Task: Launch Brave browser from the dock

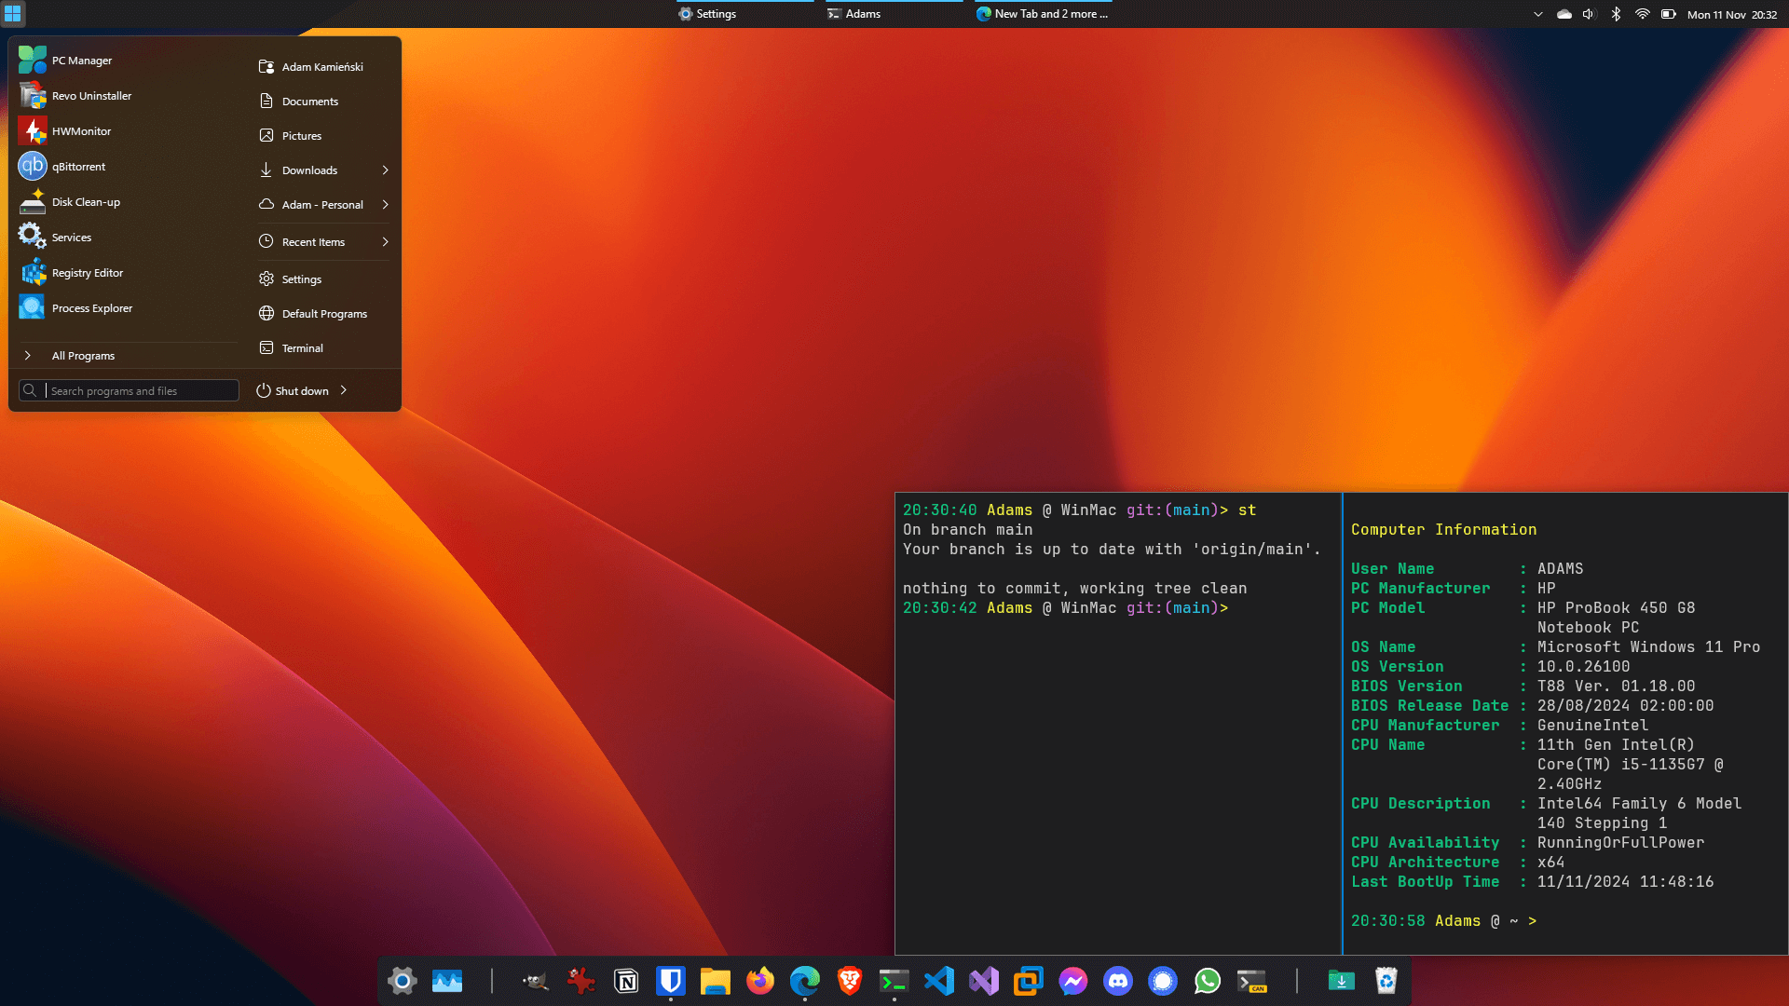Action: tap(850, 981)
